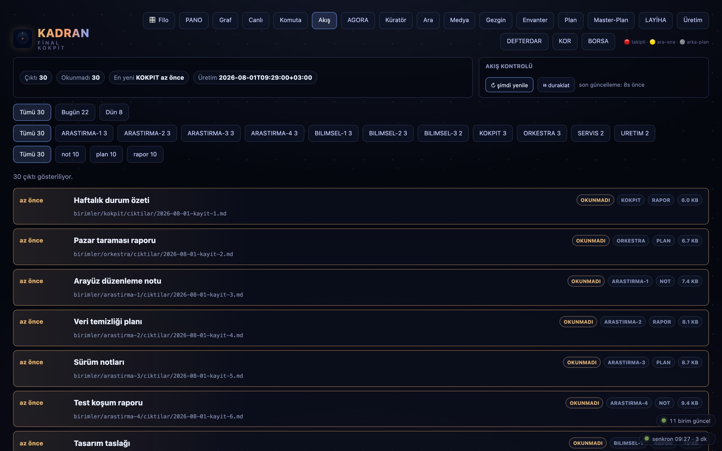The width and height of the screenshot is (722, 451).
Task: Show only plan 10 type outputs
Action: click(106, 154)
